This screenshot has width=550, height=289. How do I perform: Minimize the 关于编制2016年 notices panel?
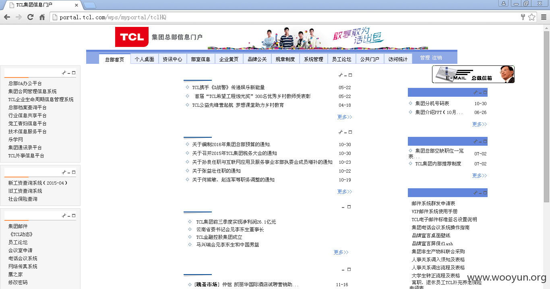pos(345,132)
